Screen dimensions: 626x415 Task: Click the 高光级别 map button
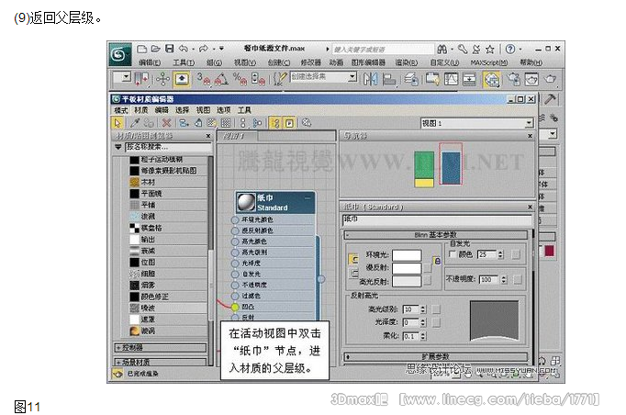point(436,309)
